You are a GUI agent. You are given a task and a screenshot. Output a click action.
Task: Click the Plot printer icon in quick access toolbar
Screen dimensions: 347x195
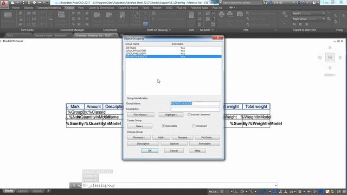pos(34,3)
